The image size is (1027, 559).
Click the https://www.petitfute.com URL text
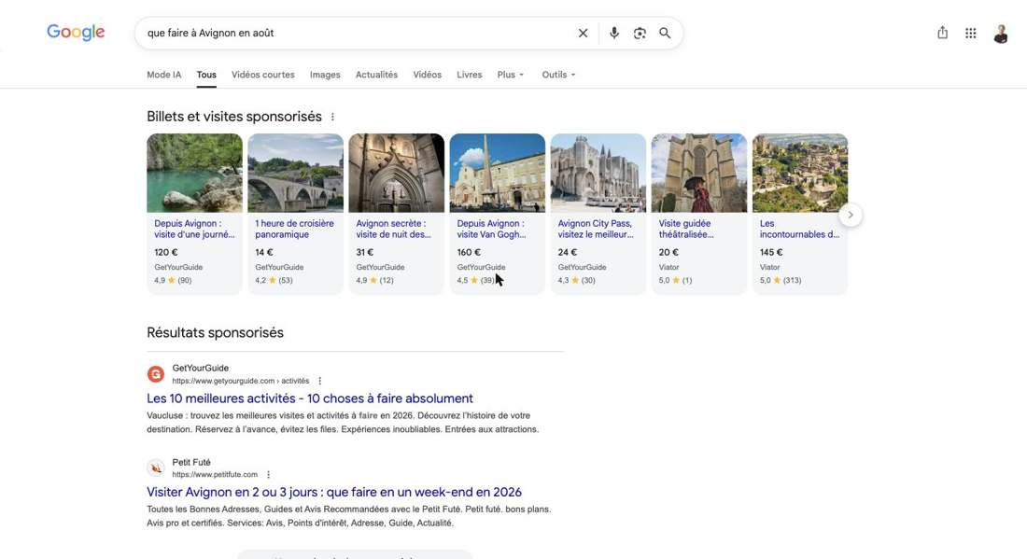(x=215, y=475)
